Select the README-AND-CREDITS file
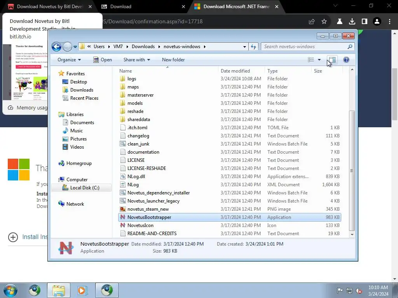The width and height of the screenshot is (398, 298). 152,233
